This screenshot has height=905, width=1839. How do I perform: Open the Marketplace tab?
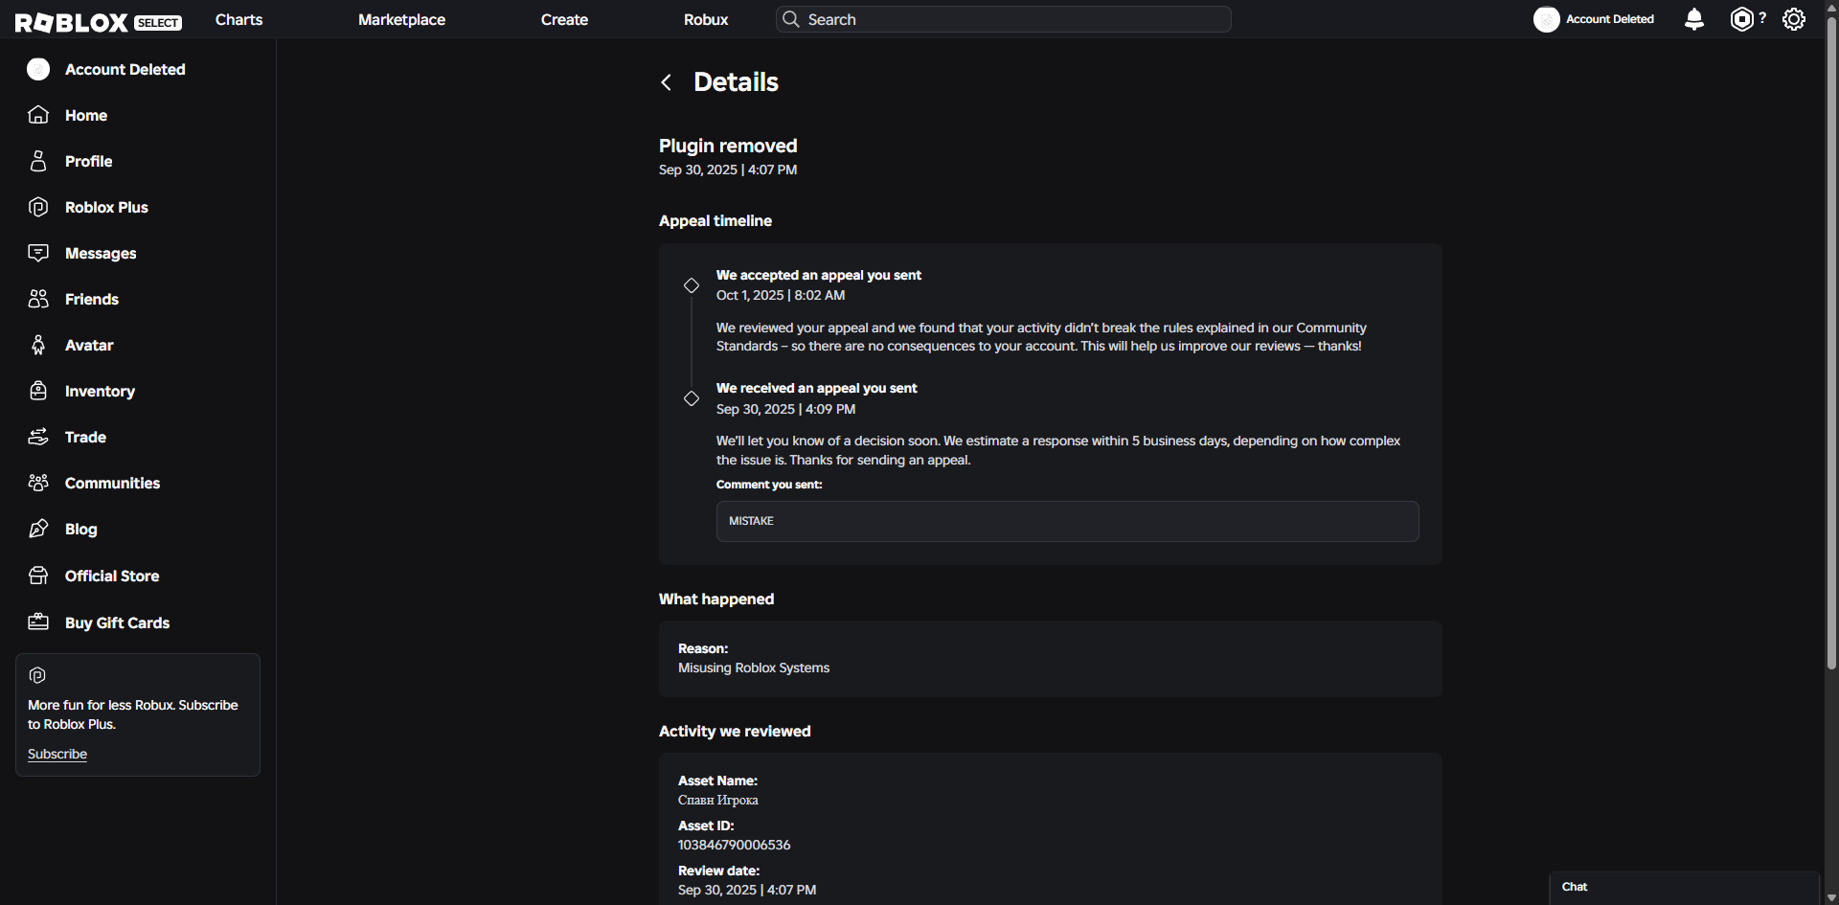pos(401,19)
